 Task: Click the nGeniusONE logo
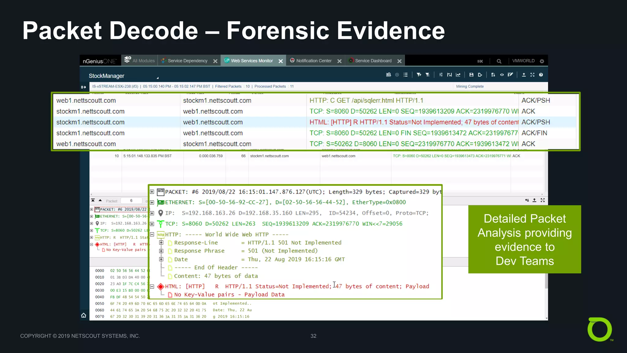100,61
